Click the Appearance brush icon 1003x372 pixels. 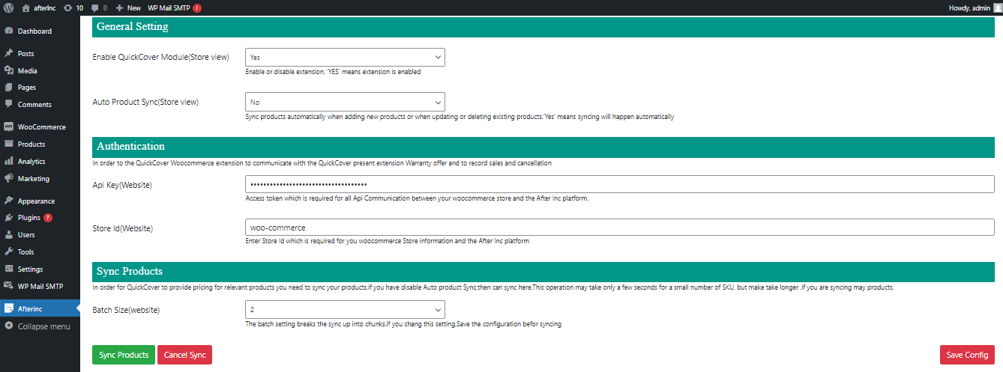9,201
